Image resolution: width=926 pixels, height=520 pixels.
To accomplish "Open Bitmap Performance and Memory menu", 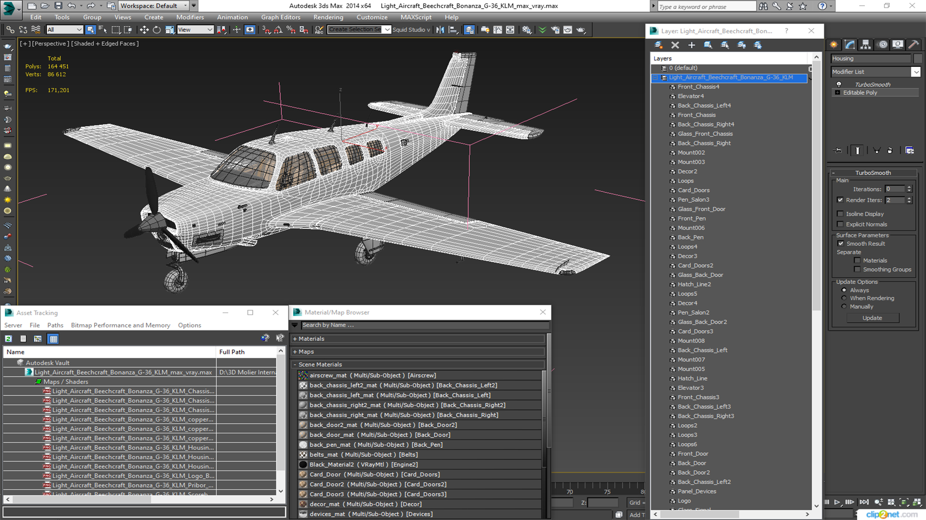I will [121, 325].
